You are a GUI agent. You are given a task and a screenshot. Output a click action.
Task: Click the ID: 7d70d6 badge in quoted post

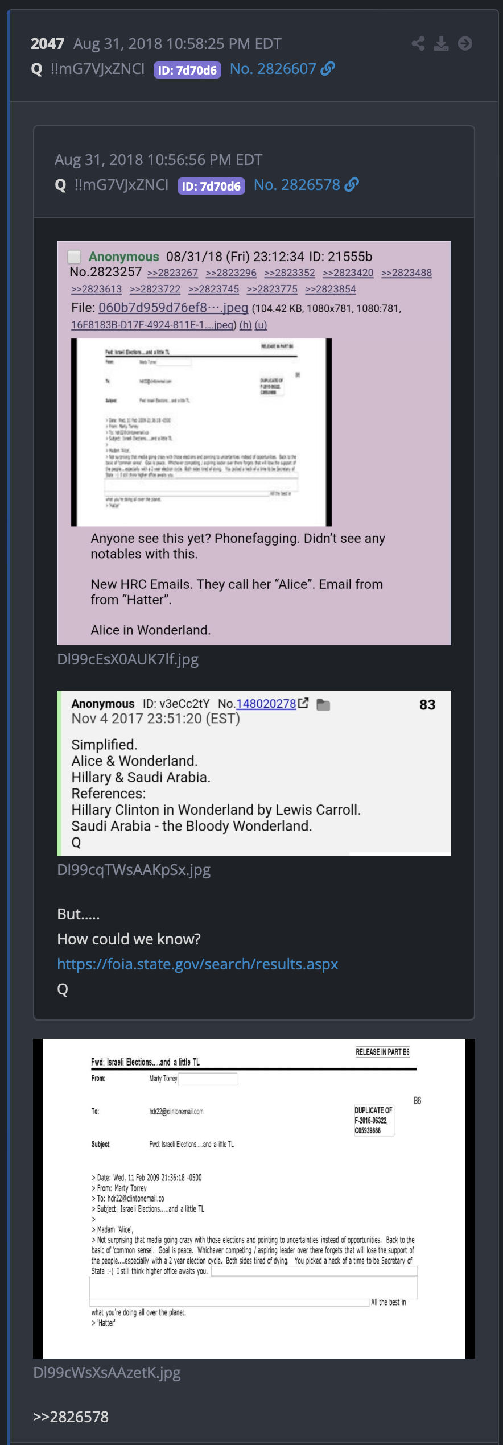(211, 186)
